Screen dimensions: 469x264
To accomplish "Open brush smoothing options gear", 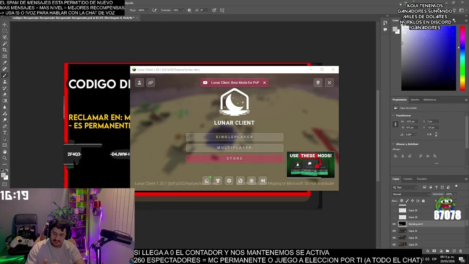I will 189,10.
